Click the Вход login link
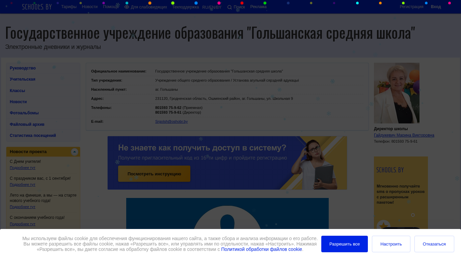Image resolution: width=461 pixels, height=259 pixels. click(x=436, y=7)
